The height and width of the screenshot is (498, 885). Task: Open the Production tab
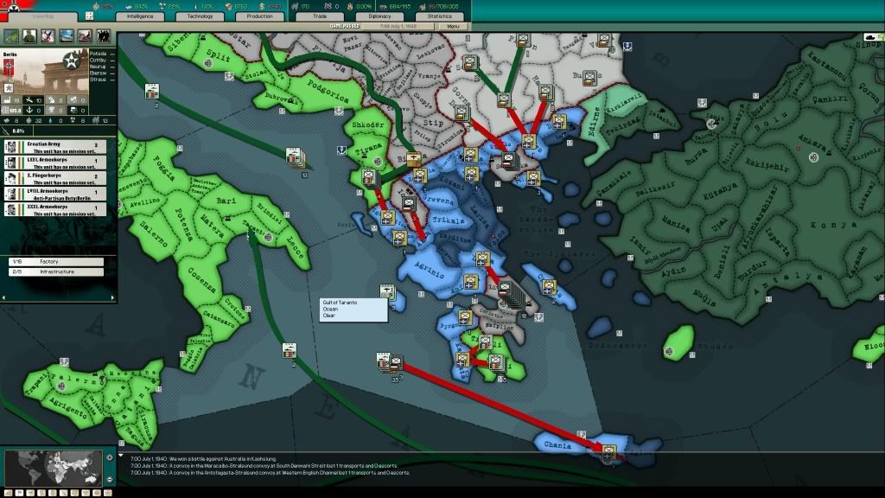pyautogui.click(x=259, y=16)
